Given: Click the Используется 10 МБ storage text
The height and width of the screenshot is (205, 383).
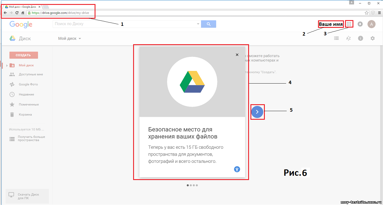Looking at the screenshot, I should coord(26,129).
